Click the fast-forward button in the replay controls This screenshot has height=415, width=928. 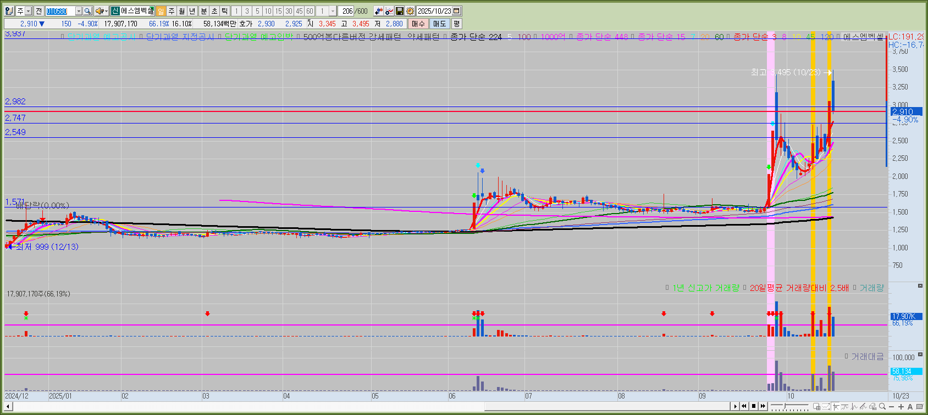(763, 406)
